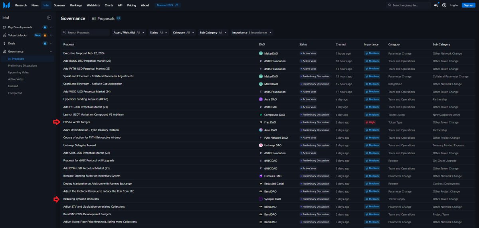The width and height of the screenshot is (479, 228).
Task: Click the Pyth Network DAO logo icon
Action: point(261,138)
